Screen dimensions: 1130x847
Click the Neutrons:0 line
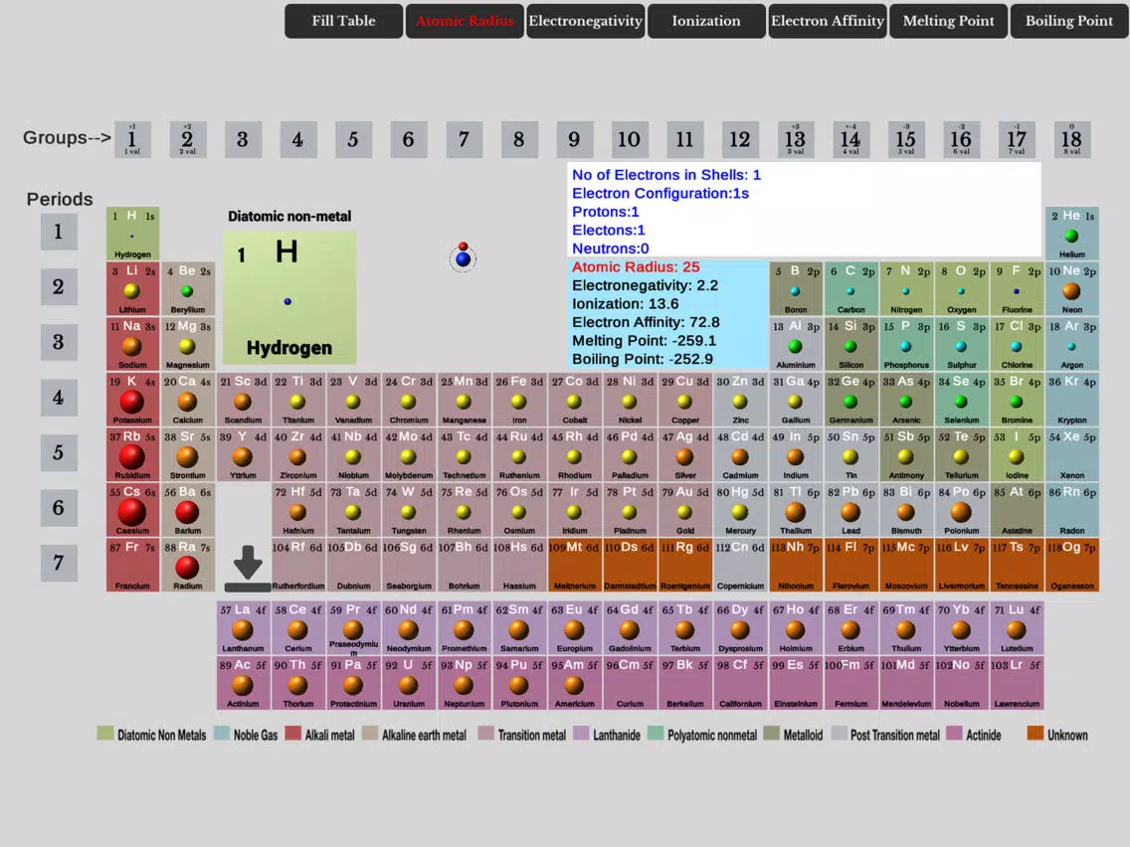pos(611,249)
